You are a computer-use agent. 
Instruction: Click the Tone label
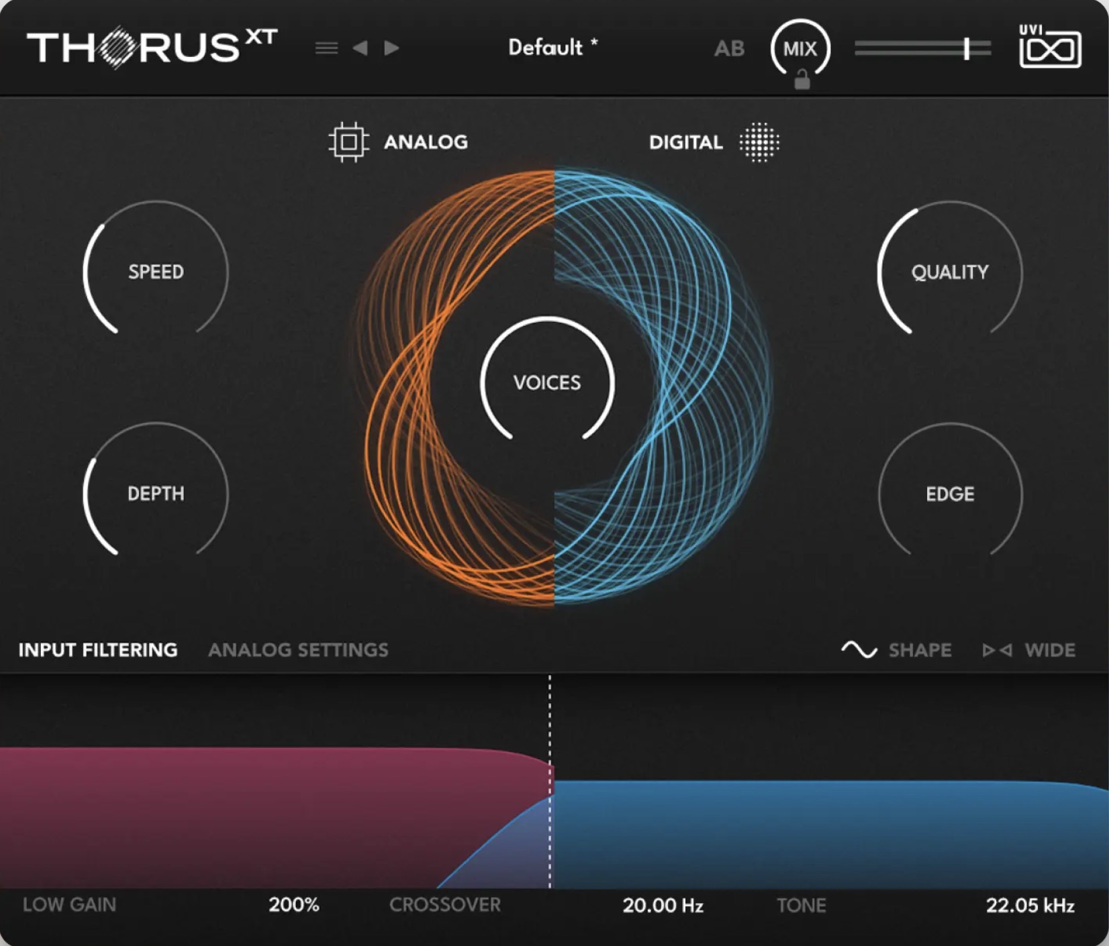coord(802,906)
